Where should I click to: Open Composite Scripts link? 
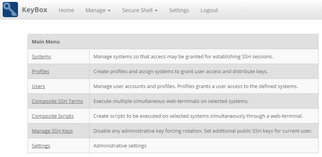(x=53, y=116)
